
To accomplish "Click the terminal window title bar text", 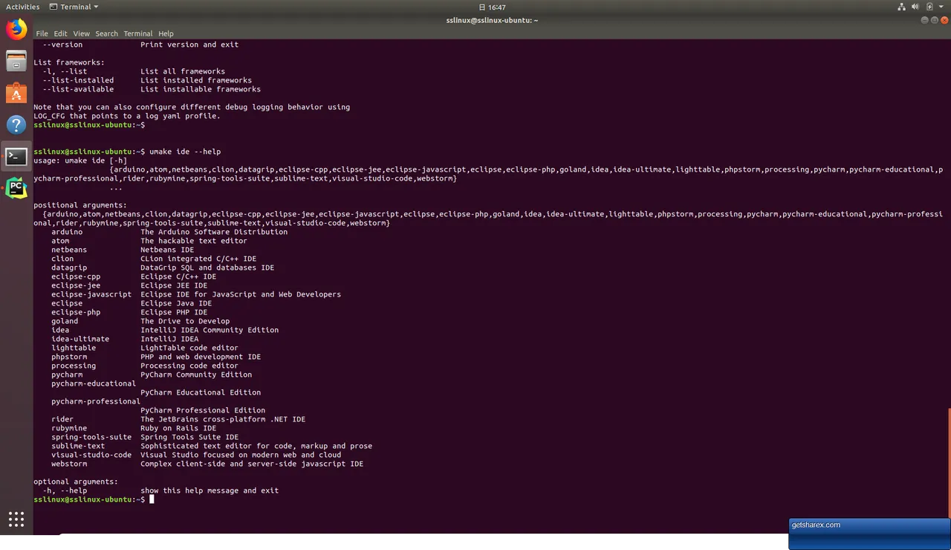I will (493, 20).
